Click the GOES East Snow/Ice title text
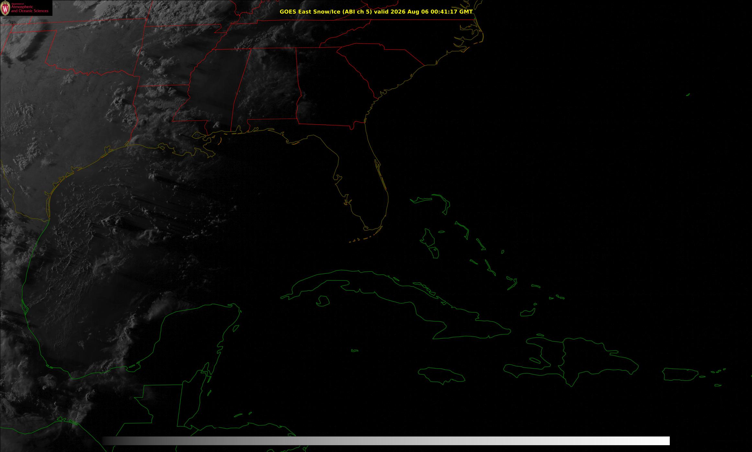Image resolution: width=752 pixels, height=452 pixels. point(376,12)
